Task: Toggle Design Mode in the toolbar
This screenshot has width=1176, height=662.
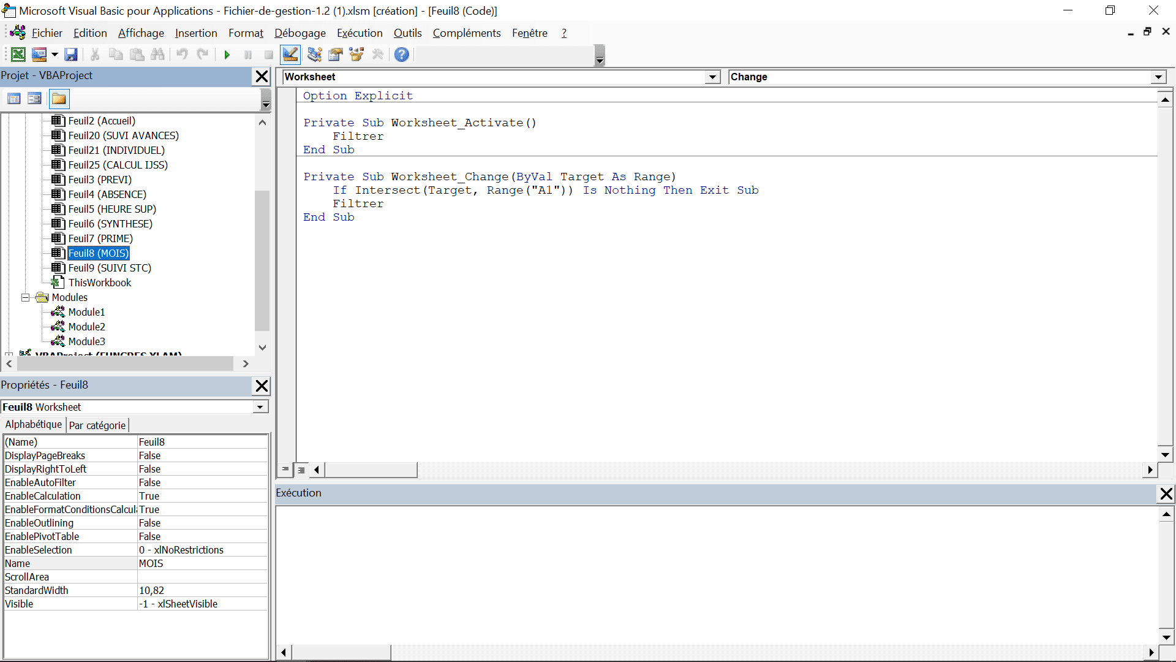Action: (x=290, y=55)
